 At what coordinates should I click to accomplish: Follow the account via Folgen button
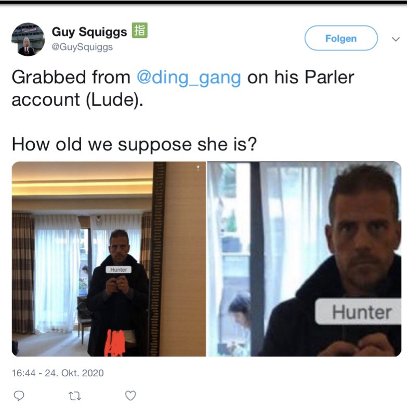341,38
